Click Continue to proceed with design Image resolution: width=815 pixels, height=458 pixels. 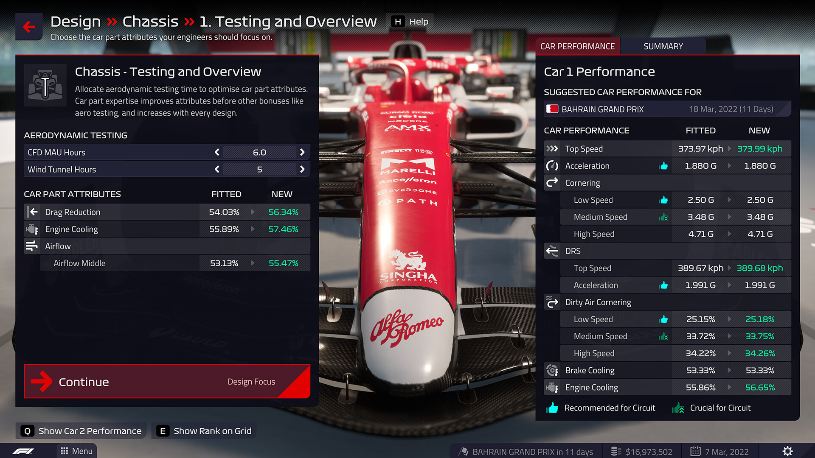[167, 381]
